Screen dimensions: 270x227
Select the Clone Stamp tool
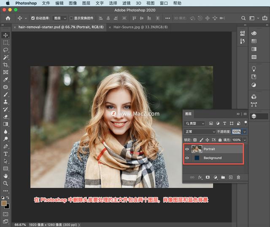pos(5,102)
